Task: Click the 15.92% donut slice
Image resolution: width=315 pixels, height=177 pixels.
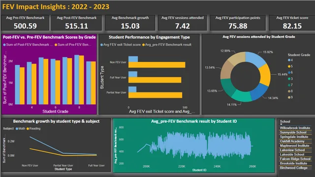Action: click(255, 59)
